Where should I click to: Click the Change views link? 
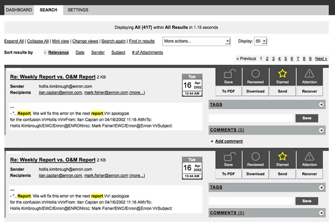[x=85, y=41]
